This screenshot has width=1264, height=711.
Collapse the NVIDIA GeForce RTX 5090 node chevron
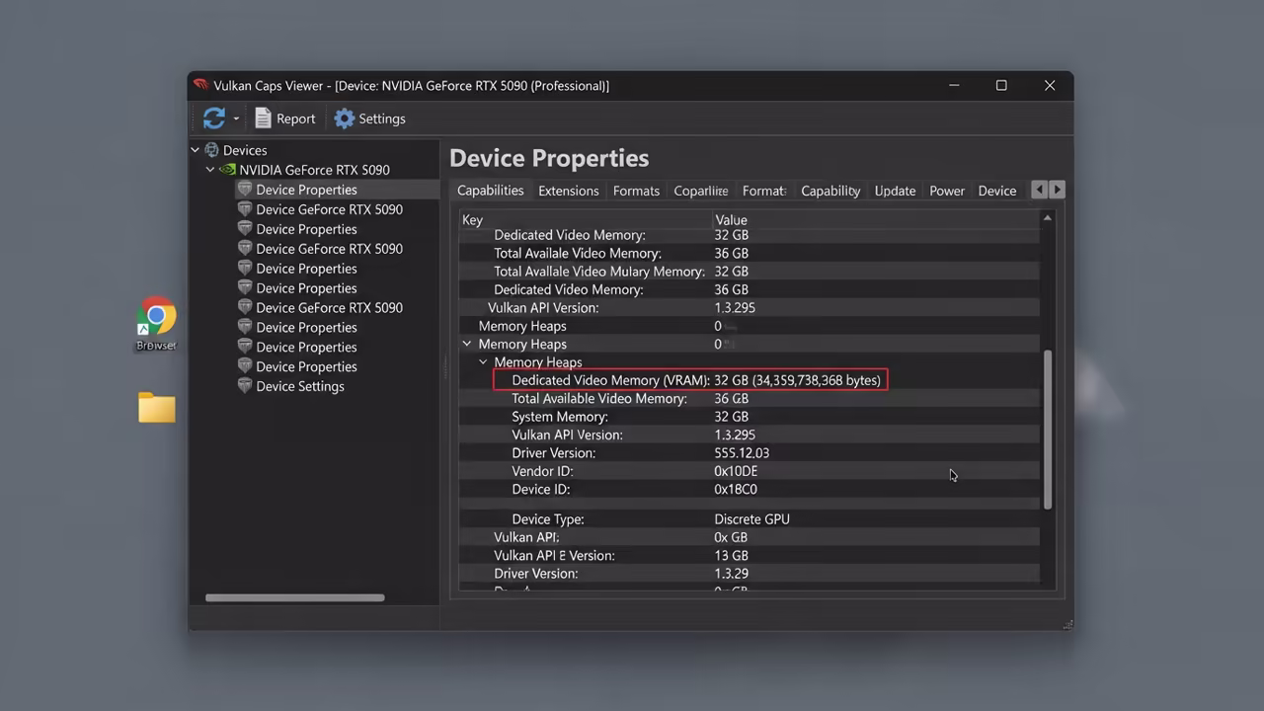210,170
